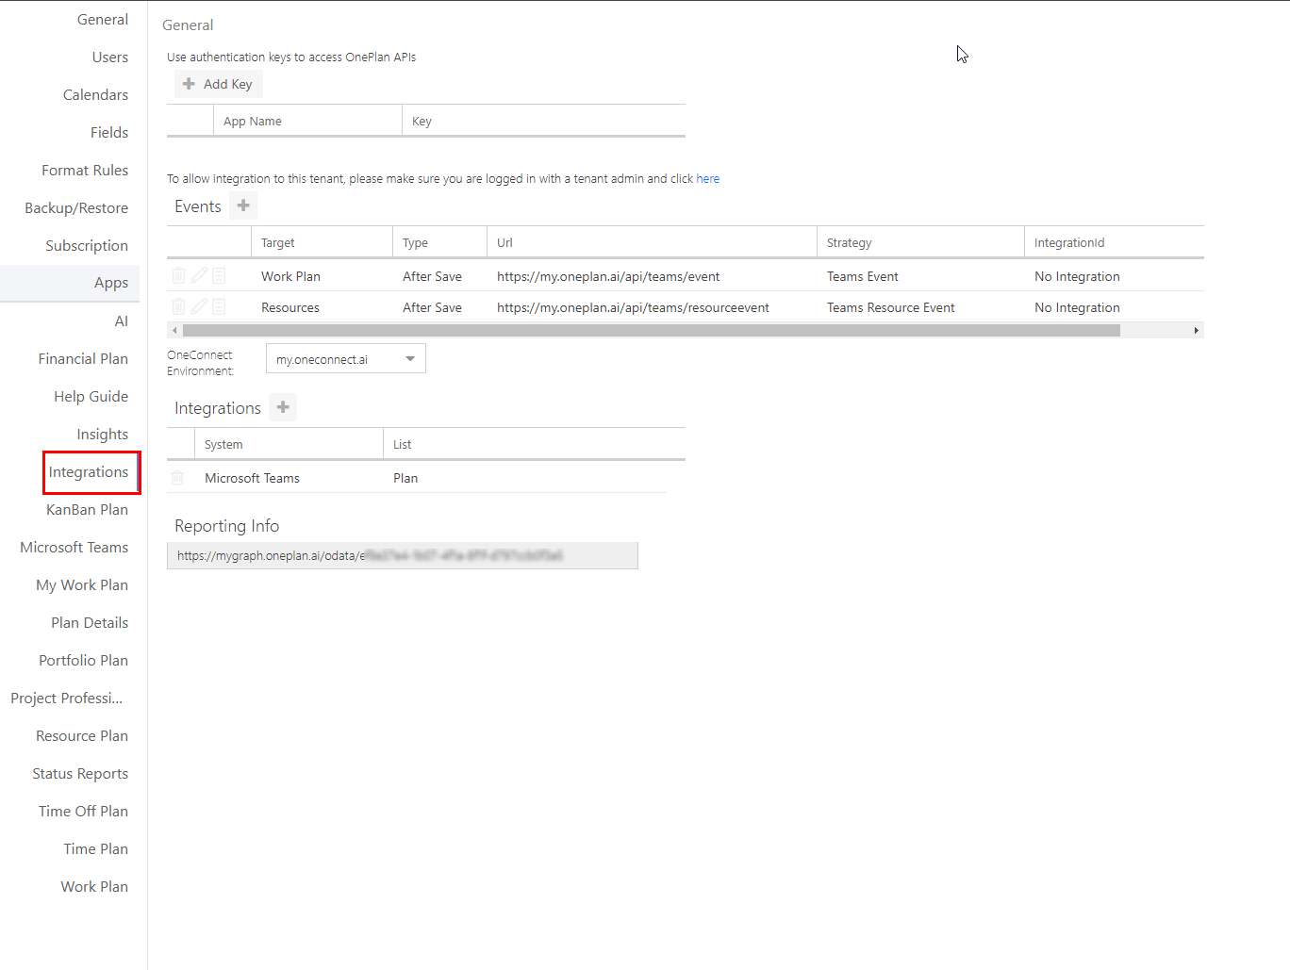The width and height of the screenshot is (1290, 970).
Task: Open details icon for Work Plan event
Action: coord(219,275)
